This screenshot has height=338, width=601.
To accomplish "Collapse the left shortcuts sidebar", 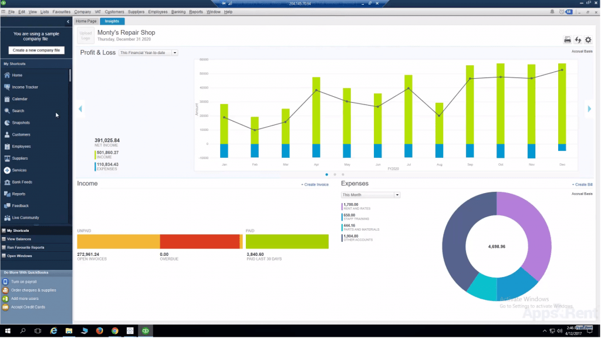I will (68, 22).
